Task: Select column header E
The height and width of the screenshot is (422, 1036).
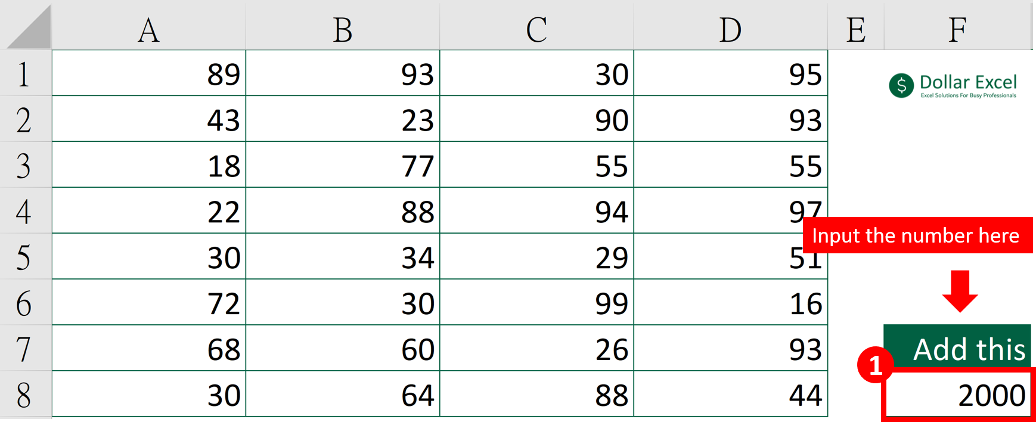Action: [x=855, y=27]
